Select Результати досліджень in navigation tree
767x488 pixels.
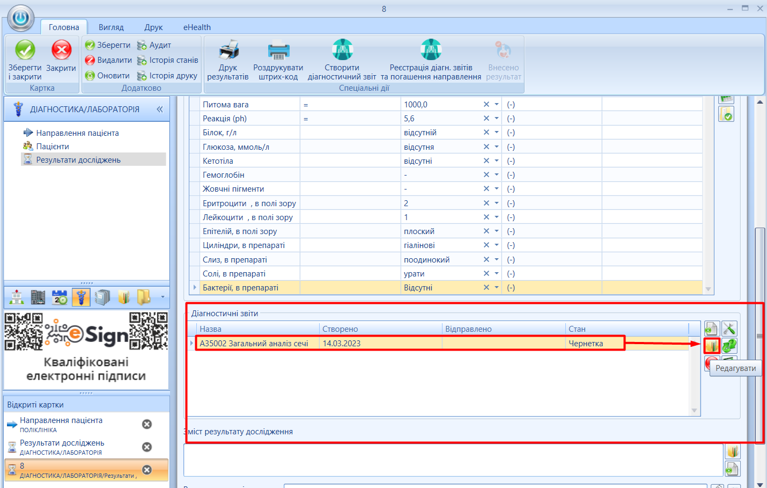click(78, 159)
